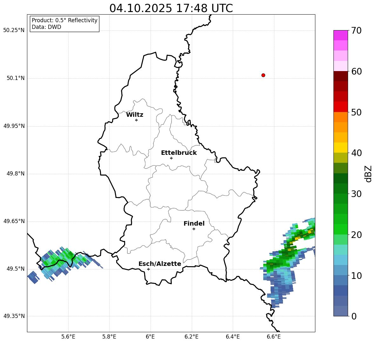Click the colorbar tick label 10

(356, 275)
